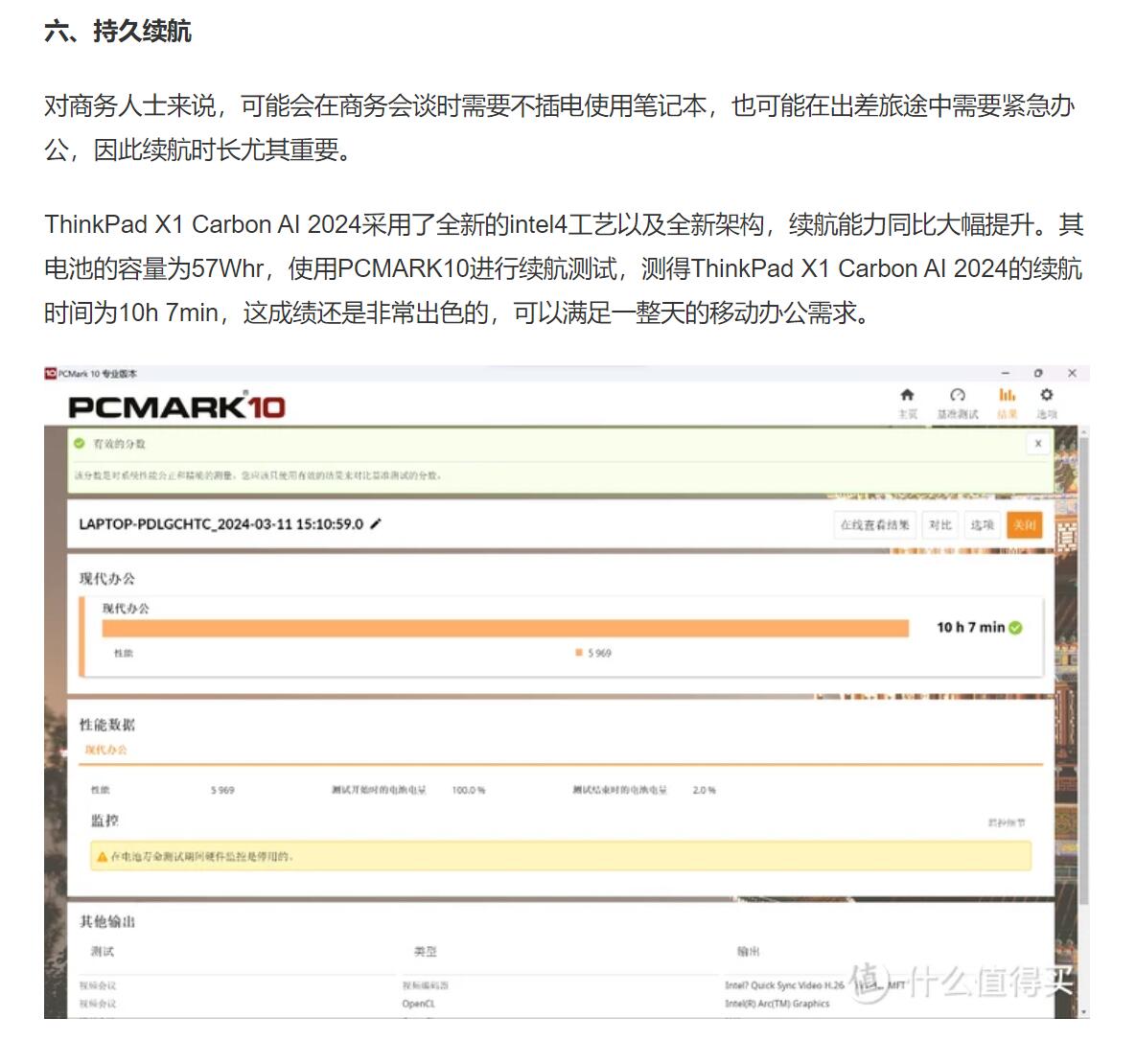The width and height of the screenshot is (1136, 1041).
Task: Click the 对比 compare button
Action: pos(940,524)
